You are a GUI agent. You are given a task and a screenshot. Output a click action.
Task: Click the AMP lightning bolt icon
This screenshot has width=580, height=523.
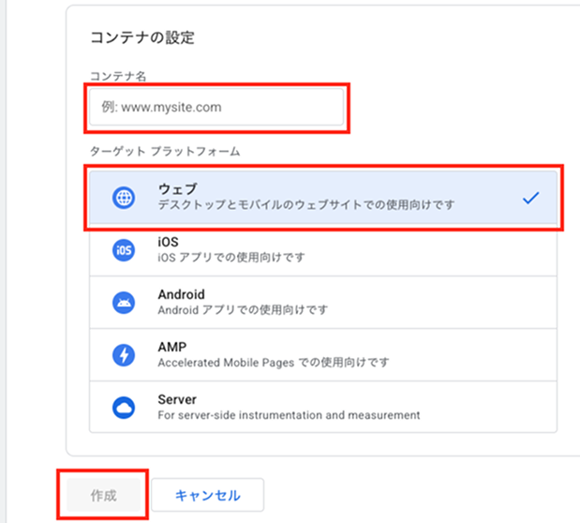(124, 355)
